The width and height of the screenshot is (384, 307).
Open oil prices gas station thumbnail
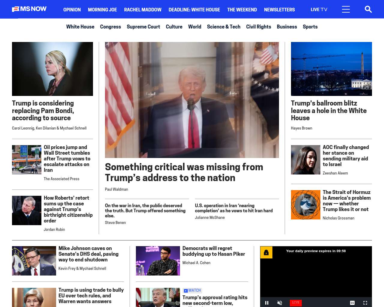pos(27,160)
